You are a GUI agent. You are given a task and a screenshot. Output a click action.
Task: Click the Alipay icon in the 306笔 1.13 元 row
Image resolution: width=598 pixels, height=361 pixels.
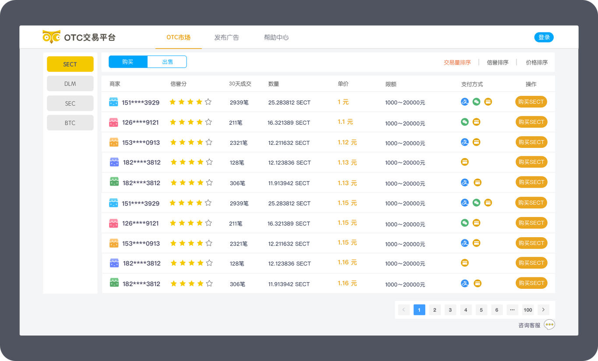point(465,182)
